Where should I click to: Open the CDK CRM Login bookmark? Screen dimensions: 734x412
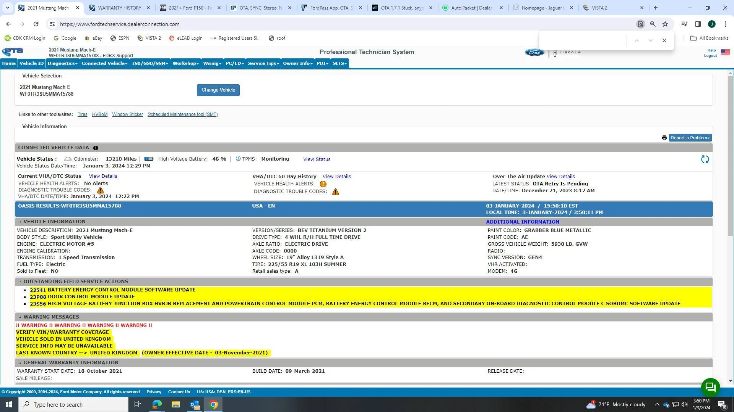pyautogui.click(x=25, y=38)
